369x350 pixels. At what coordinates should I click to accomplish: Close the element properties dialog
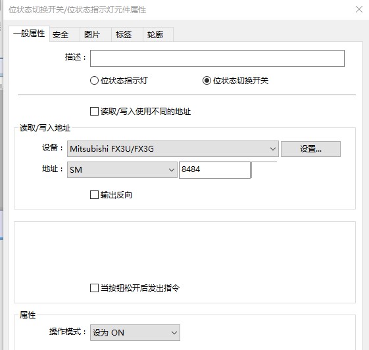[359, 9]
